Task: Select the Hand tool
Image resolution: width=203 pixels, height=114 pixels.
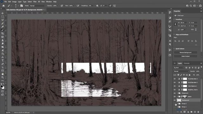Action: point(3,74)
